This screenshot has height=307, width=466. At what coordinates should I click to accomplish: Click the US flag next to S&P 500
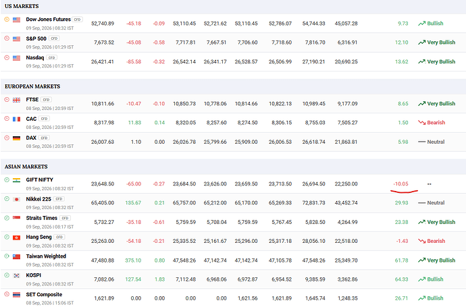coord(16,39)
